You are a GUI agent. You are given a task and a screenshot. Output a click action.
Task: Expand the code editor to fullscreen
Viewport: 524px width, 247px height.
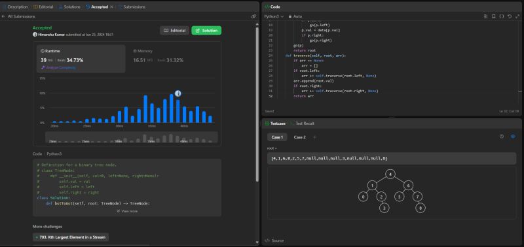pyautogui.click(x=517, y=16)
